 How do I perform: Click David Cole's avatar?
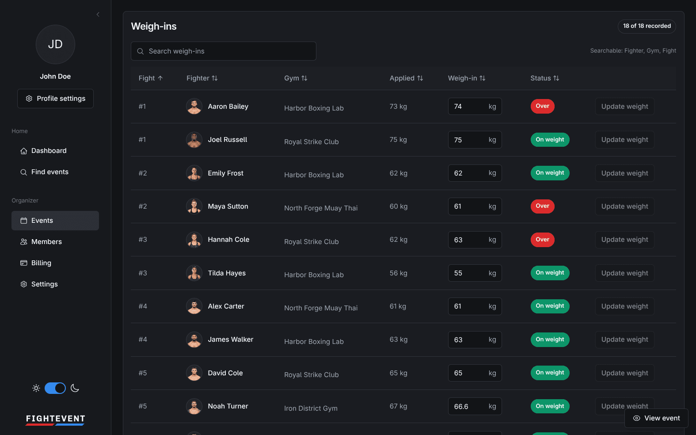(194, 373)
